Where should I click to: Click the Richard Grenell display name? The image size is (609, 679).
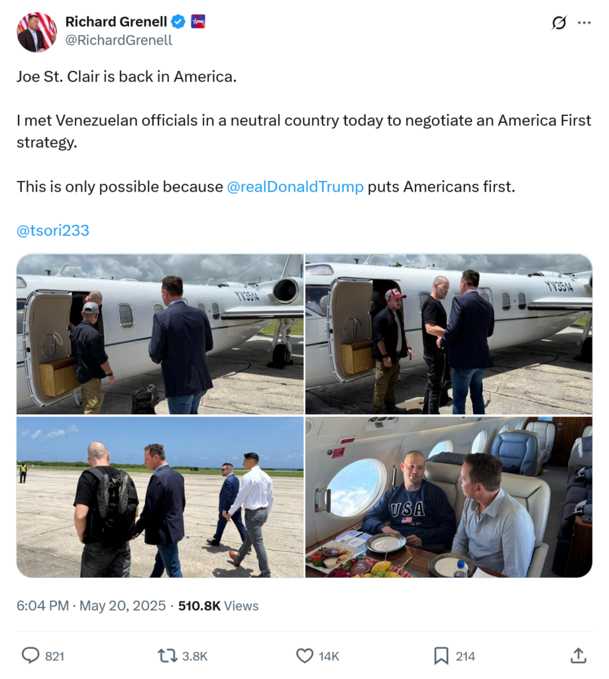click(116, 22)
